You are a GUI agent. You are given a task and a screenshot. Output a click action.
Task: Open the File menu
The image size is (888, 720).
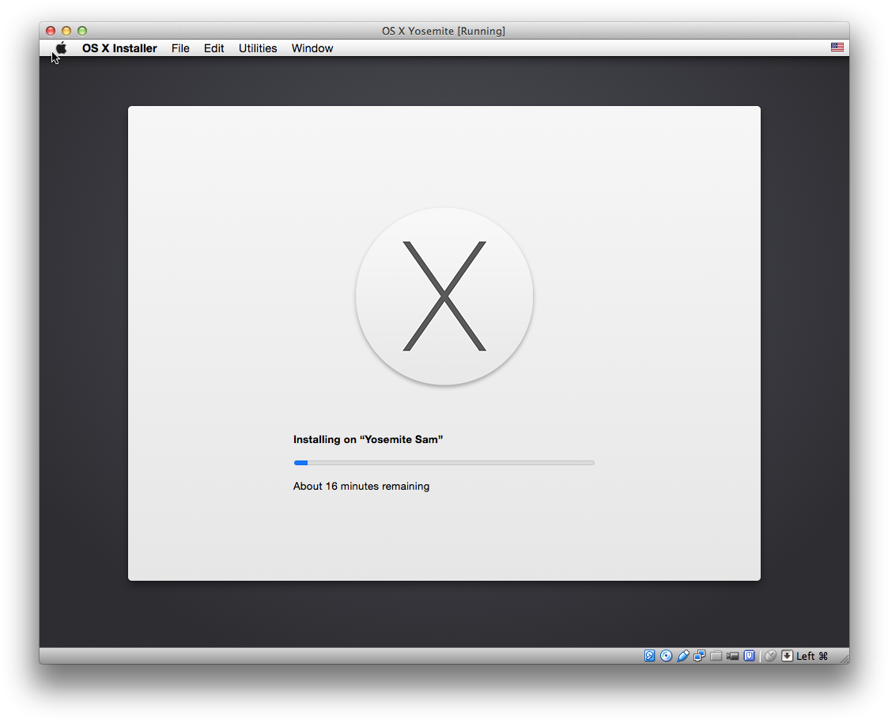point(180,48)
